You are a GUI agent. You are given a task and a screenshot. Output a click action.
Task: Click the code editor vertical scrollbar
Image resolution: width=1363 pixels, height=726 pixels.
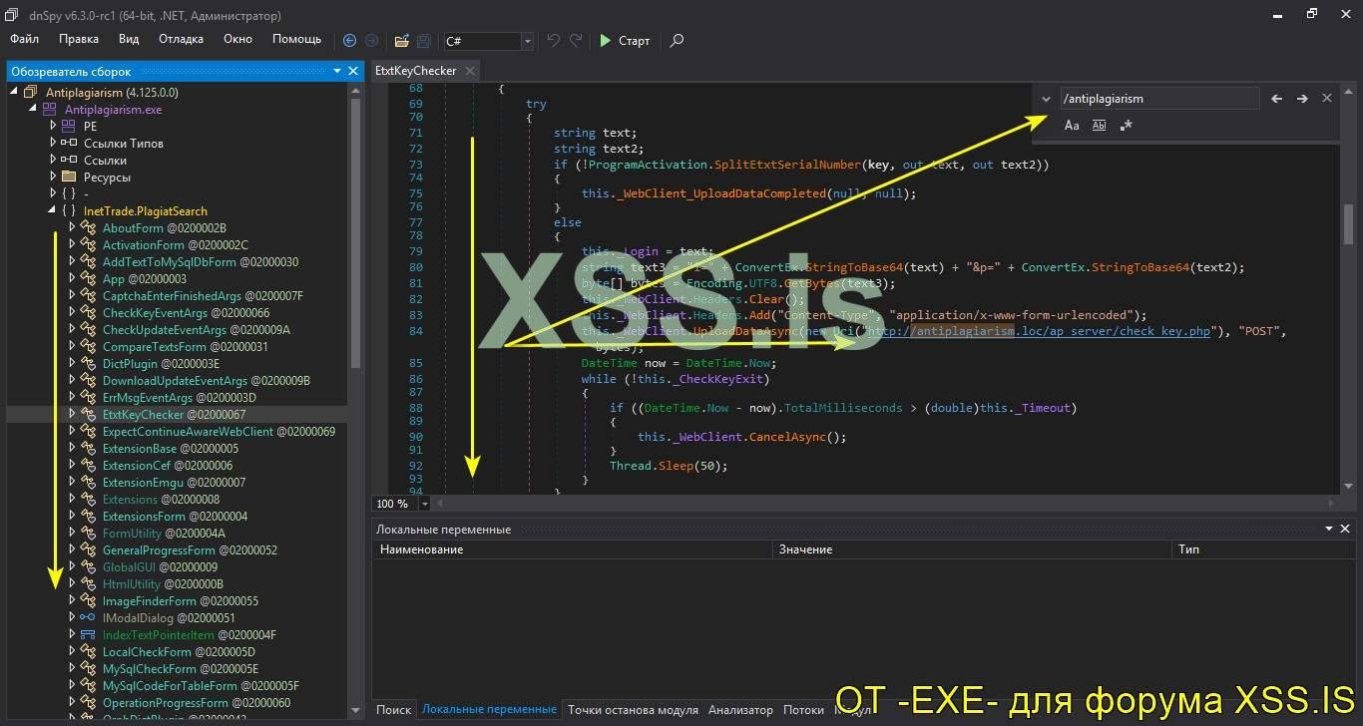tap(1348, 288)
